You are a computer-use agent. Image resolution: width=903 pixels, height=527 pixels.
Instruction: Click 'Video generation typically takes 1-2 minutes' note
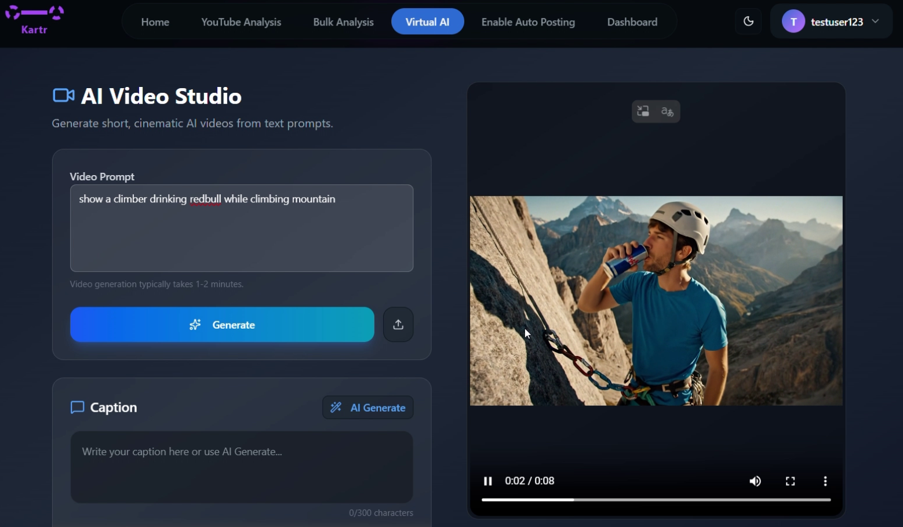(x=156, y=284)
